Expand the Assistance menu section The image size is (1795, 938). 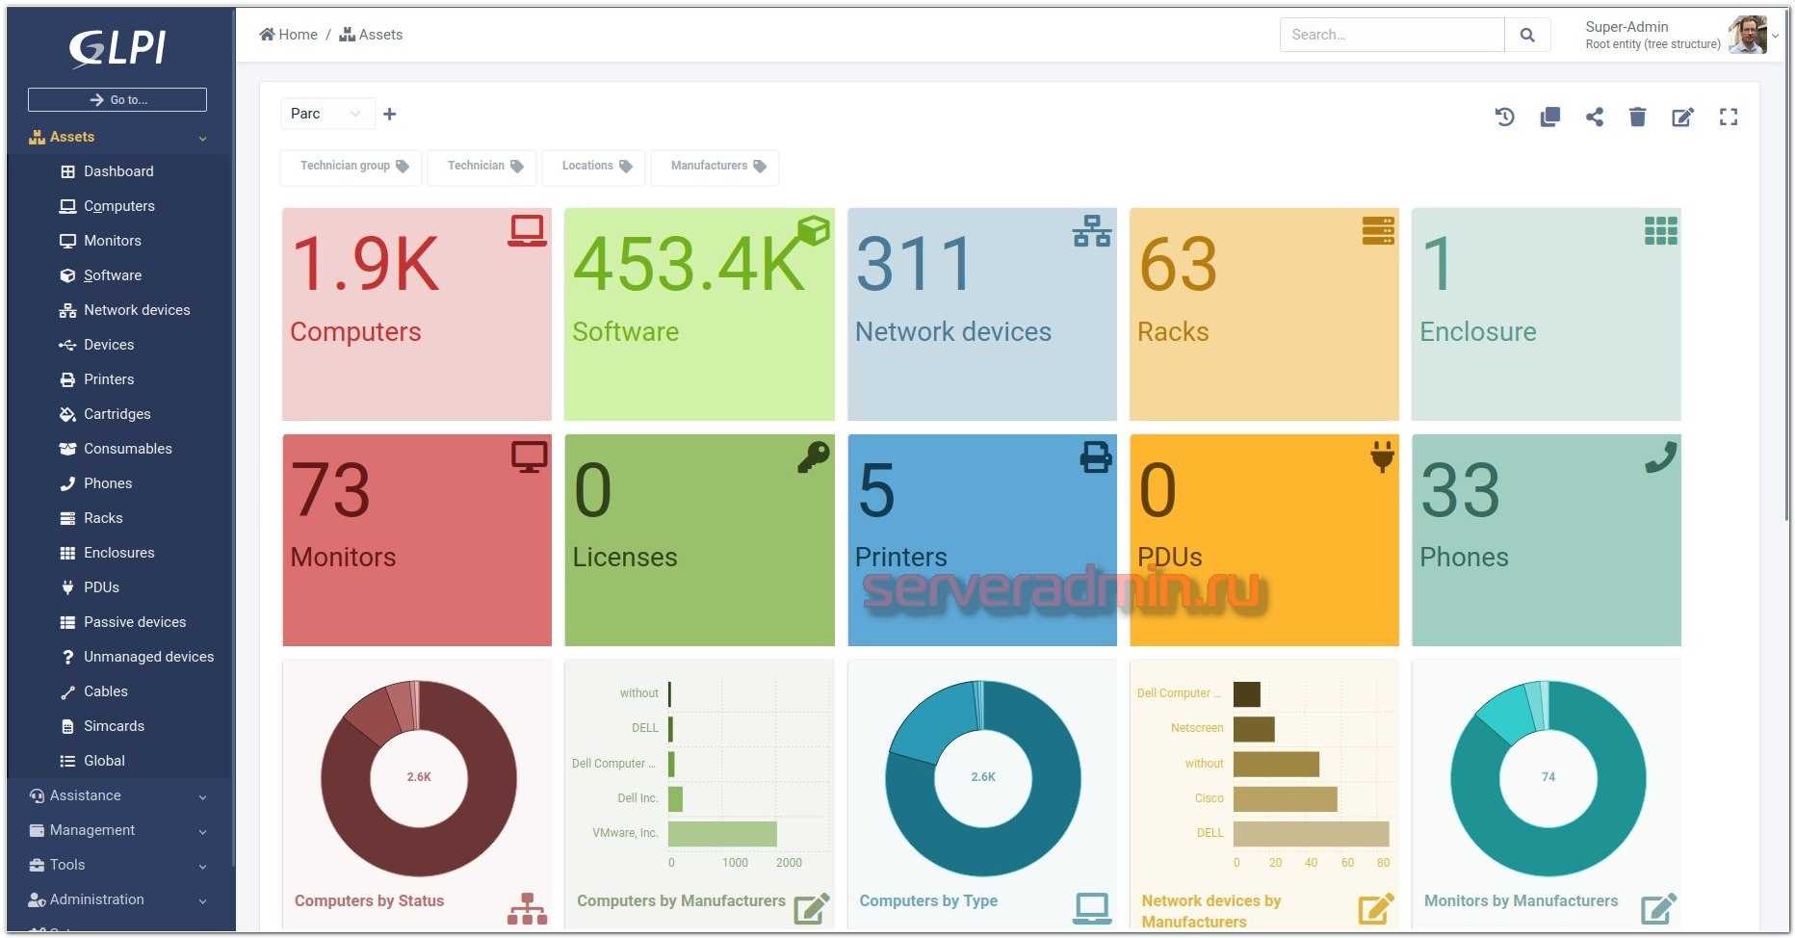coord(119,795)
